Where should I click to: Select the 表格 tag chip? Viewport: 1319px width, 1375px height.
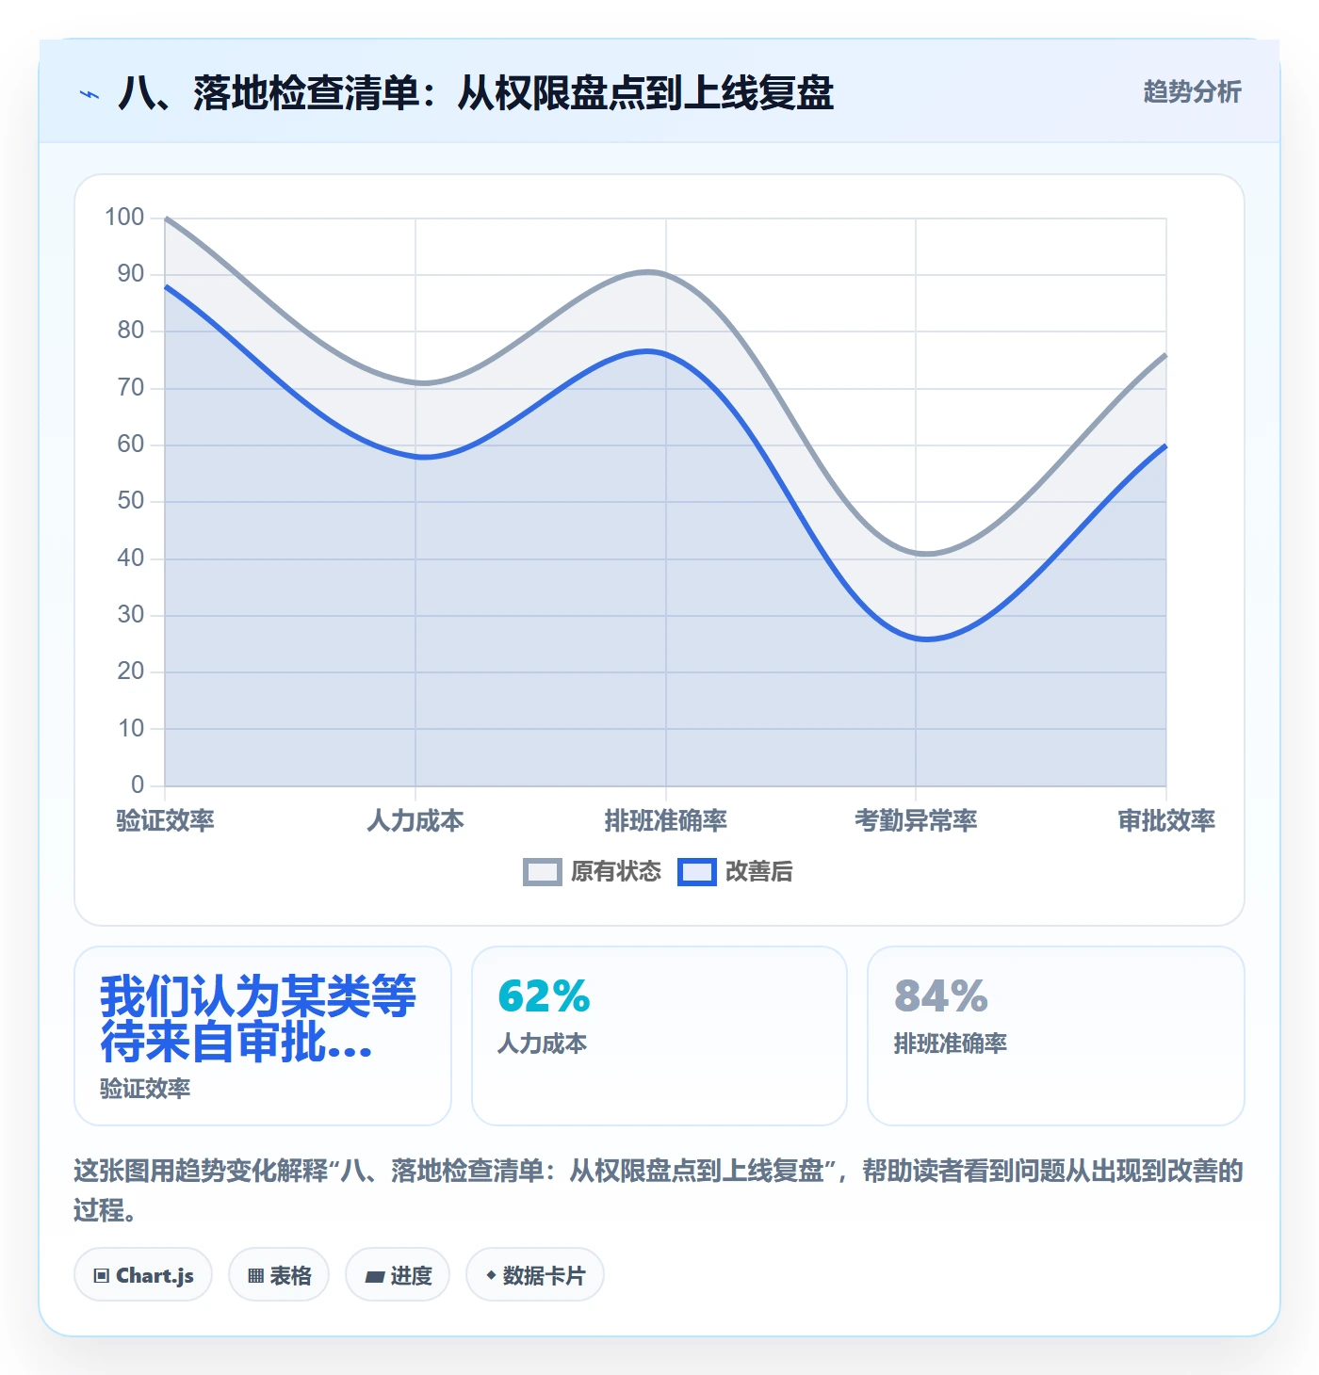pyautogui.click(x=279, y=1275)
